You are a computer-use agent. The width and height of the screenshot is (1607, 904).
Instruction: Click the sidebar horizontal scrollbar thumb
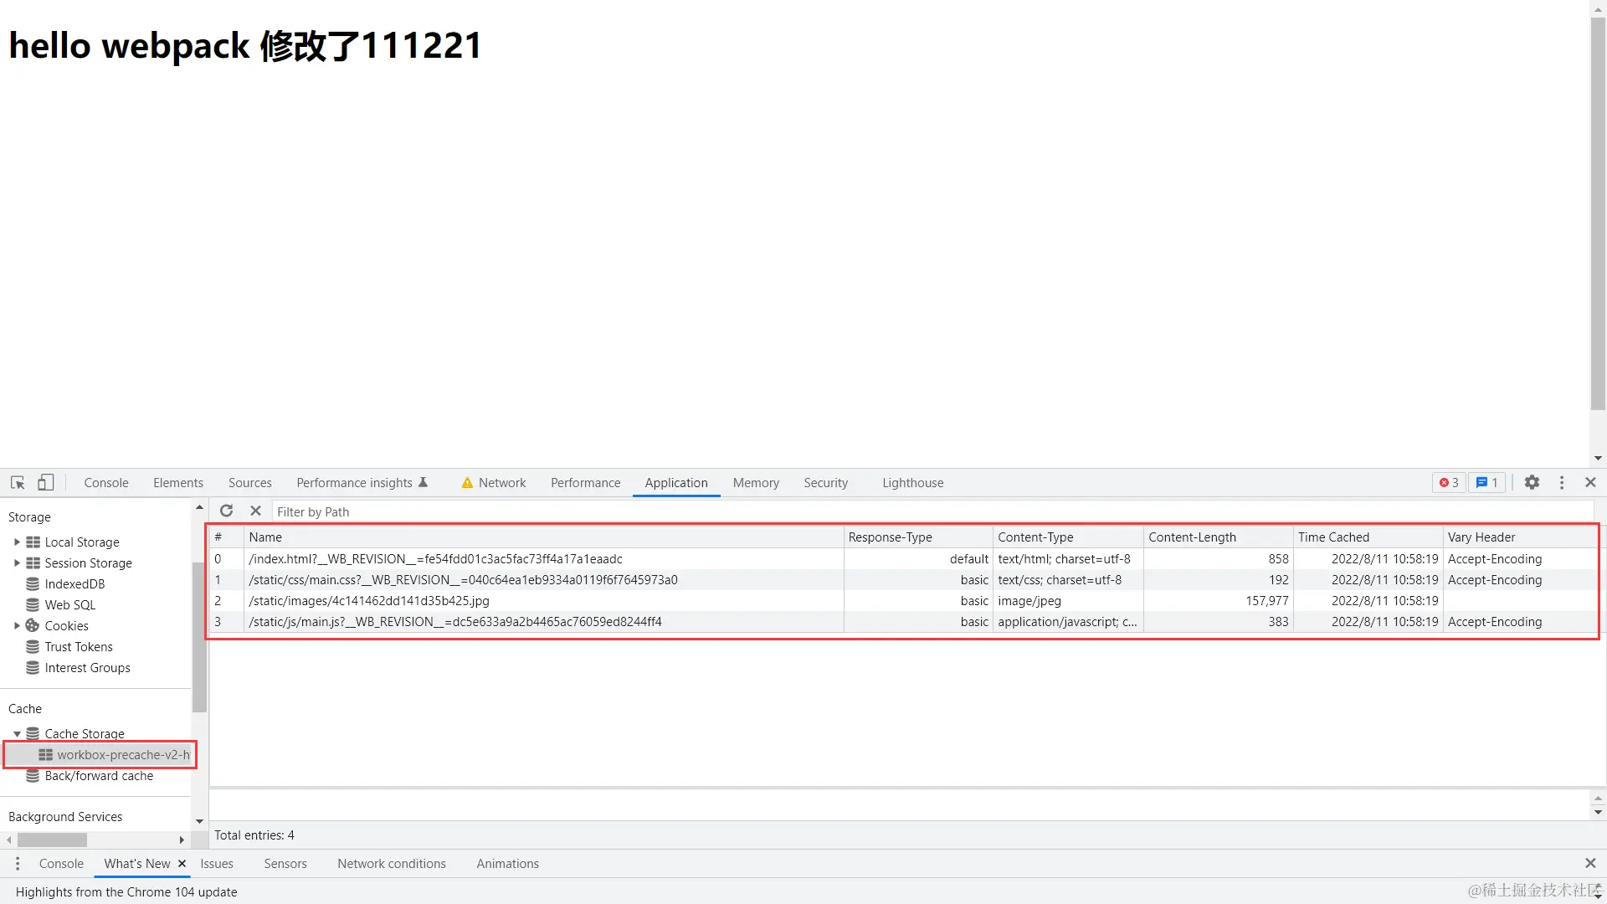coord(52,840)
